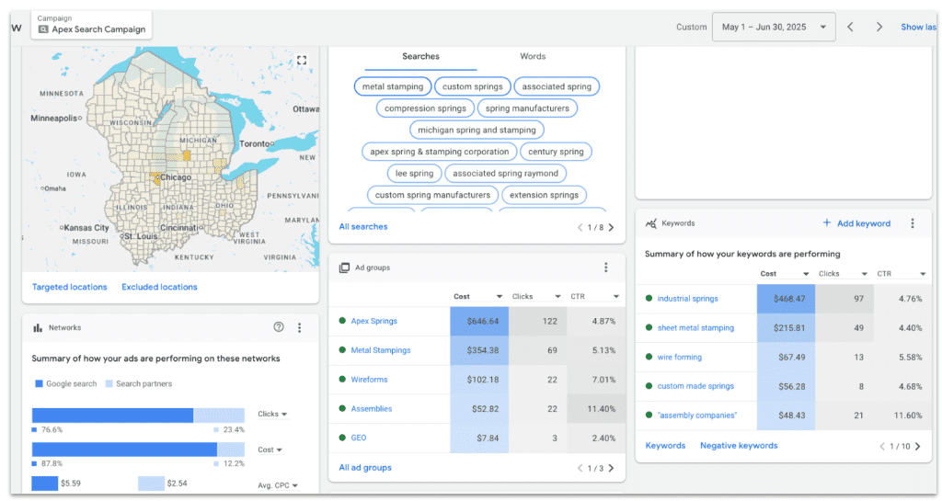Open the Negative keywords link
Image resolution: width=942 pixels, height=501 pixels.
(739, 446)
